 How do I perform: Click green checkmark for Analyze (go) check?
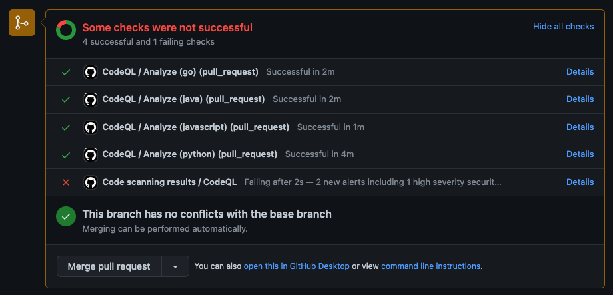coord(65,72)
